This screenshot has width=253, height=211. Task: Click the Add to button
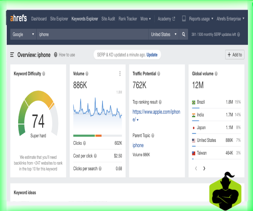[x=234, y=55]
